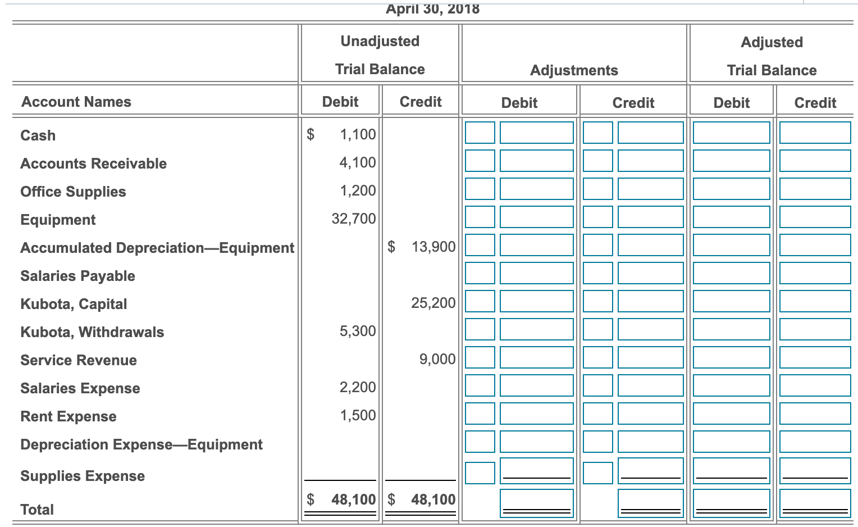Select Rent Expense adjusted debit field
Viewport: 858px width, 527px height.
pyautogui.click(x=732, y=414)
